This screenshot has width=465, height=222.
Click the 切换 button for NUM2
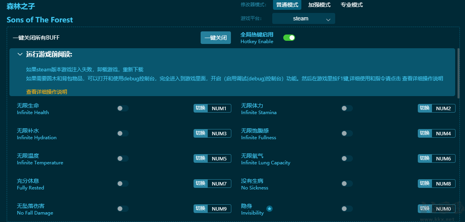tap(424, 109)
